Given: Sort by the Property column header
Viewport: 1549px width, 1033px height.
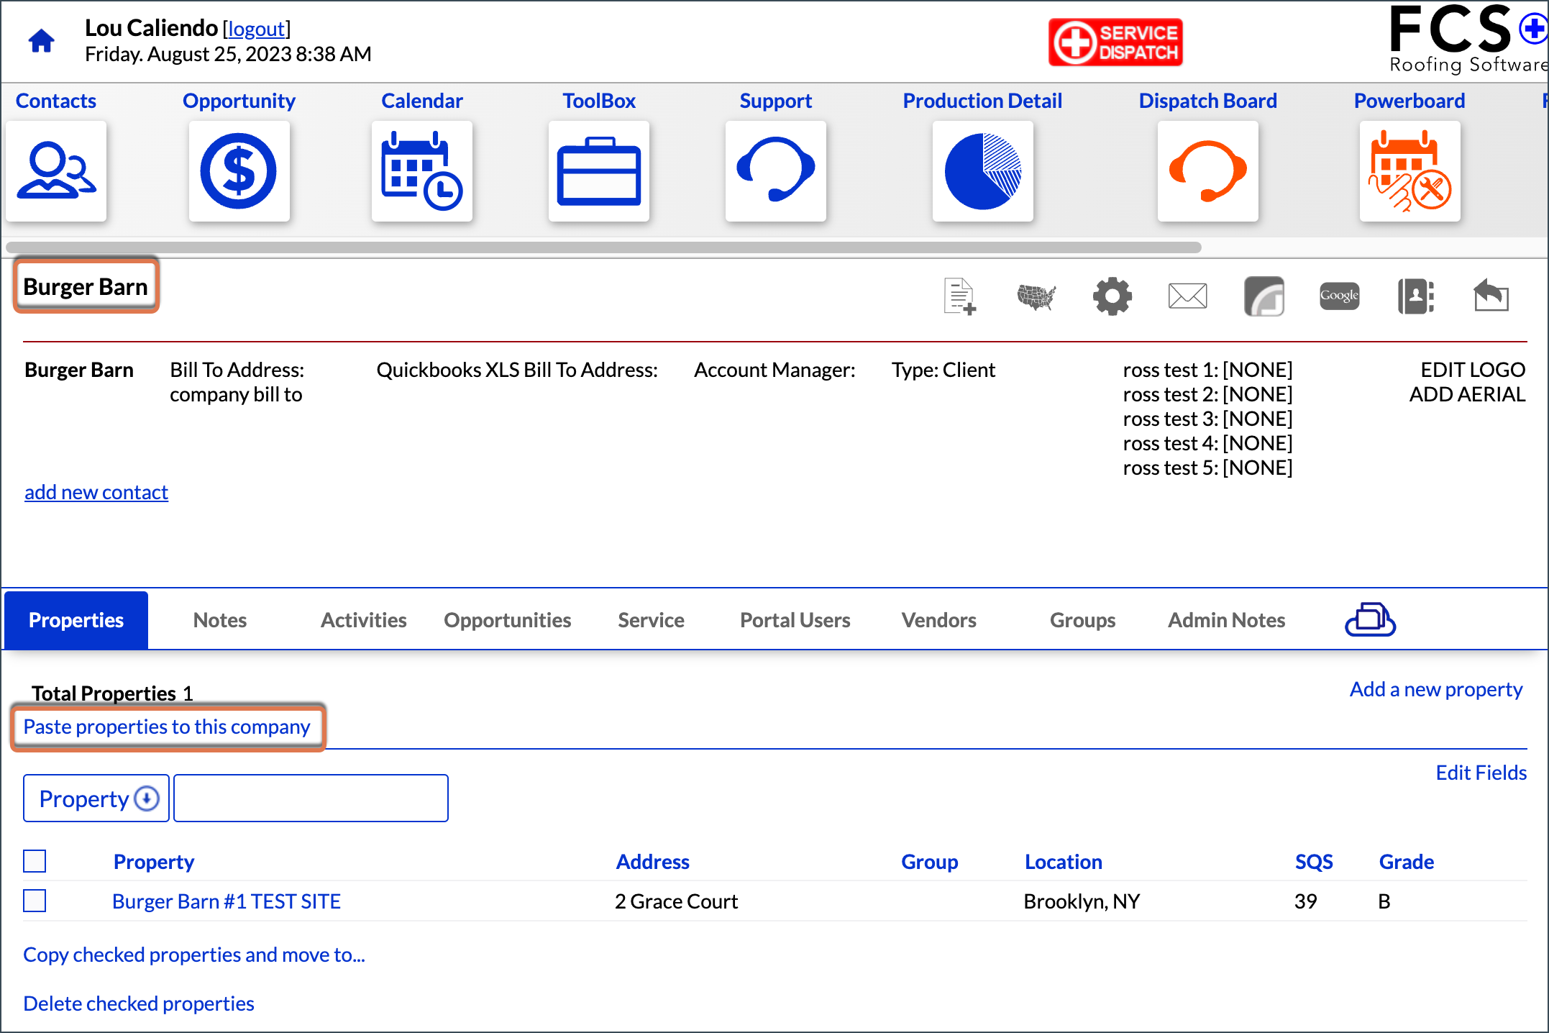Looking at the screenshot, I should (154, 862).
